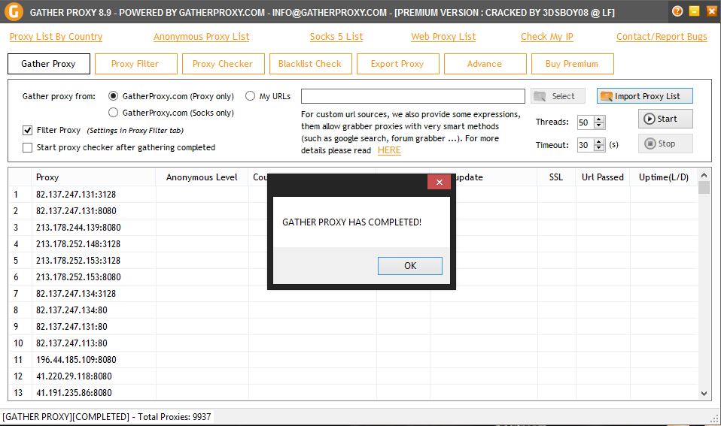Click the Gather Proxy orange G logo
This screenshot has height=426, width=721.
point(13,12)
